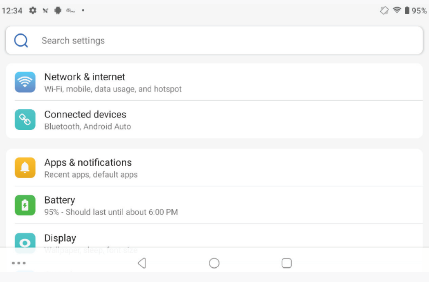Open Display settings entry
This screenshot has height=282, width=429.
[x=60, y=238]
